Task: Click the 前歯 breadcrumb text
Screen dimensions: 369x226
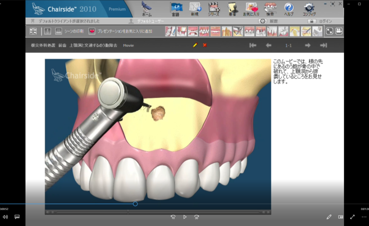Action: [62, 45]
